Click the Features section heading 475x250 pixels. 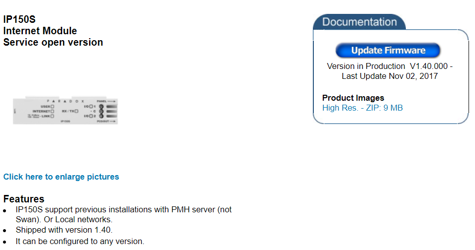tap(24, 199)
